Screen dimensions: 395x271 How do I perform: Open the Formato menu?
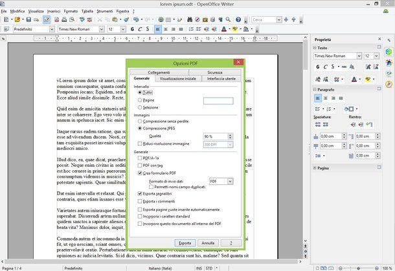[x=71, y=11]
